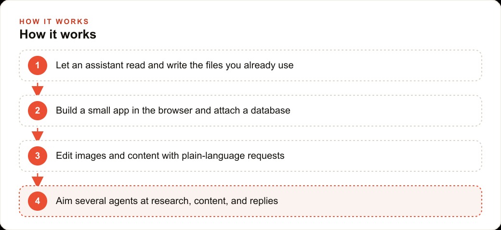Select 'Edit images and content' step text

171,156
